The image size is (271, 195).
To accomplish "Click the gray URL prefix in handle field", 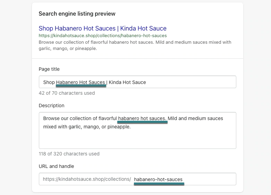I will 87,179.
